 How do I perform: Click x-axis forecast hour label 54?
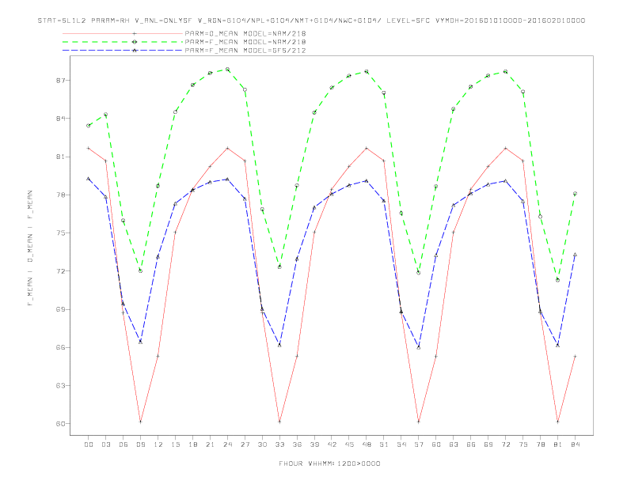pos(401,444)
